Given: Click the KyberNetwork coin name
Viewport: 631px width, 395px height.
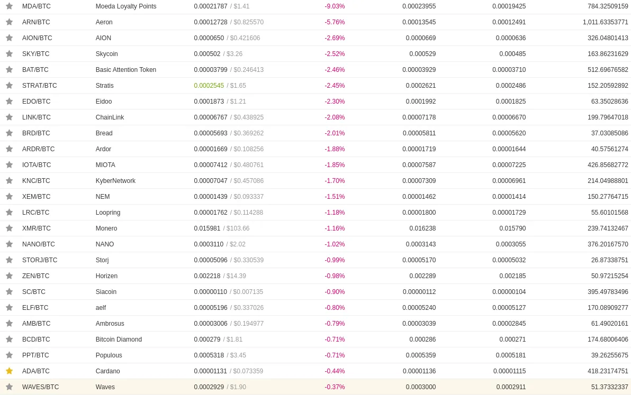Looking at the screenshot, I should (x=115, y=180).
